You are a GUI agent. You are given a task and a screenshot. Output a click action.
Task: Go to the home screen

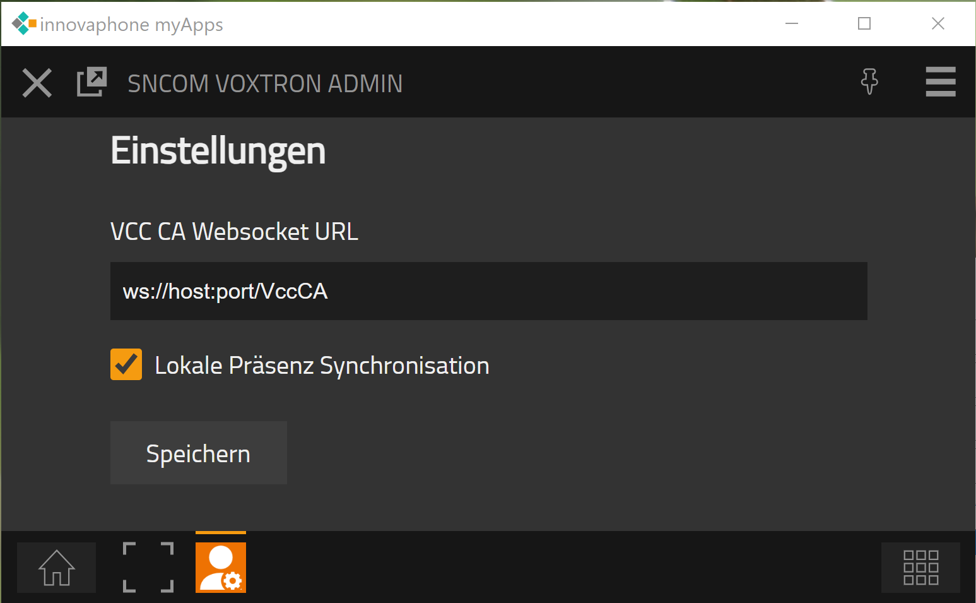(57, 568)
